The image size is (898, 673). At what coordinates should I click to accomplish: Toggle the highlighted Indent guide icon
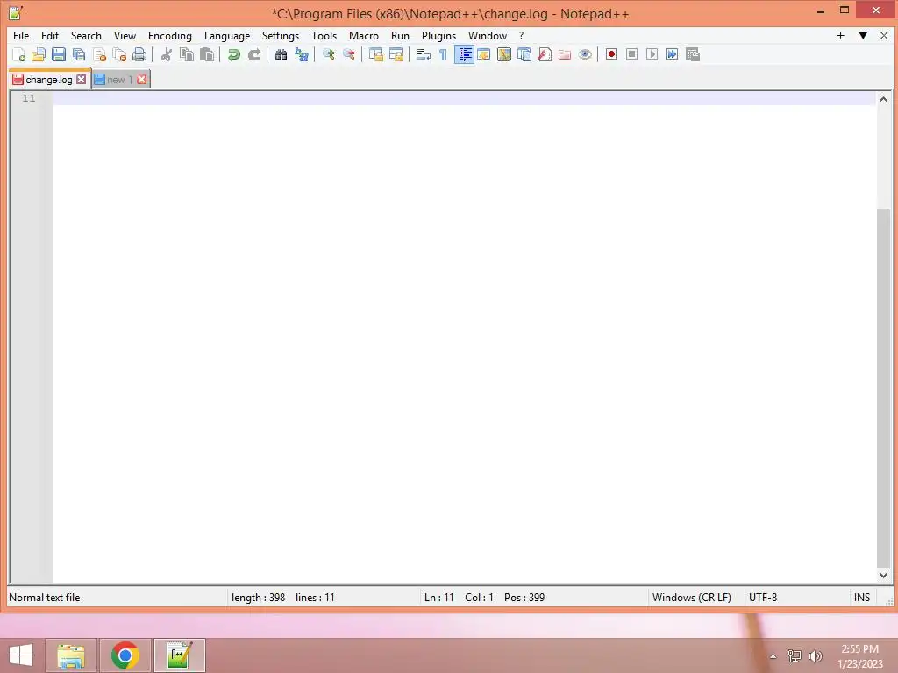[x=464, y=54]
